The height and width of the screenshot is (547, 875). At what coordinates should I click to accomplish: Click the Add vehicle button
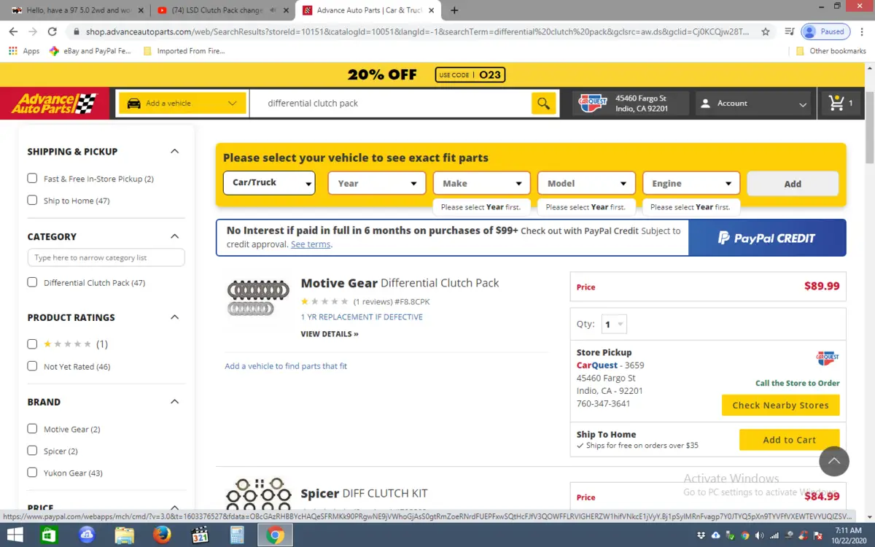tap(793, 184)
